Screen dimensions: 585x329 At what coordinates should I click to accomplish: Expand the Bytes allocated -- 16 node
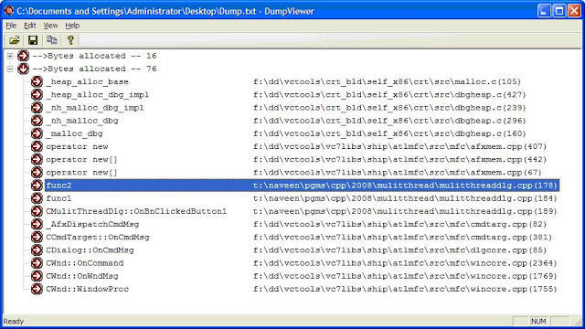pos(10,56)
